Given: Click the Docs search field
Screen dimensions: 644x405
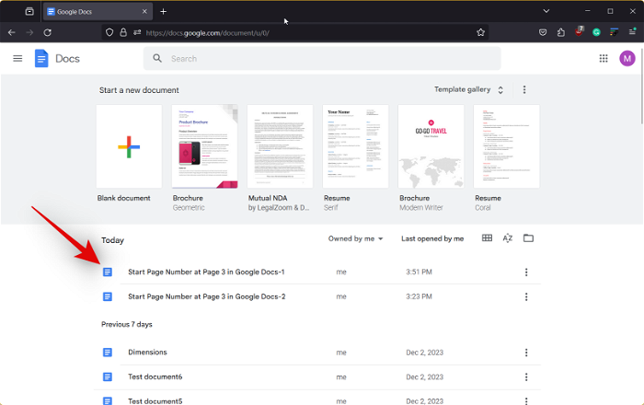Looking at the screenshot, I should click(322, 58).
